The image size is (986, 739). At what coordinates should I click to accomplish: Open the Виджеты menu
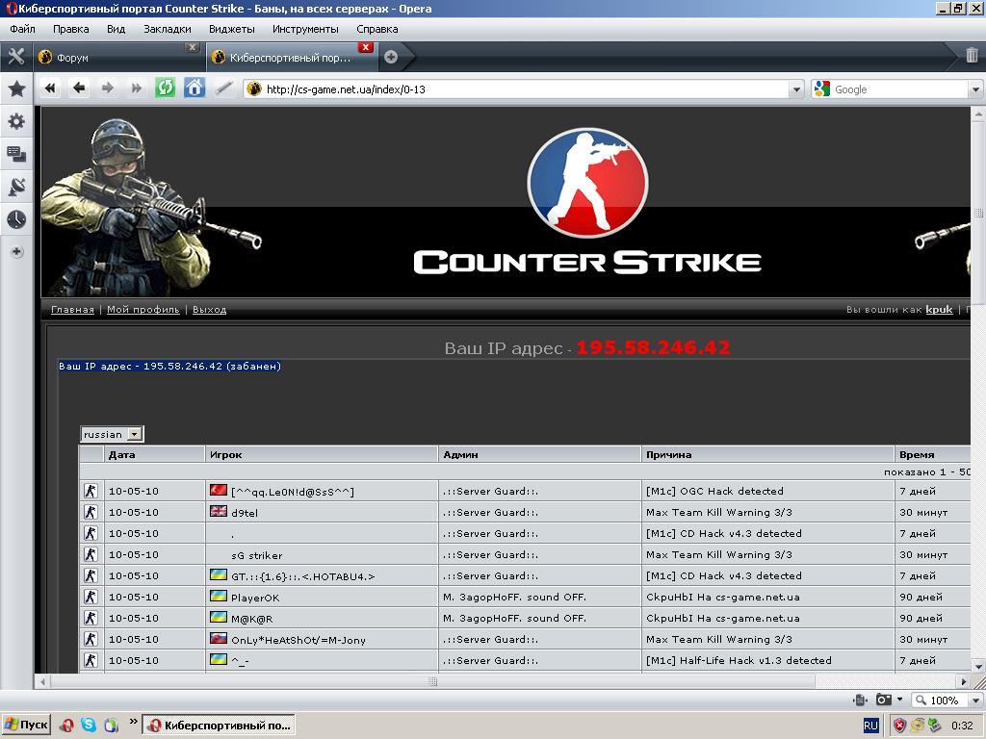pos(232,29)
